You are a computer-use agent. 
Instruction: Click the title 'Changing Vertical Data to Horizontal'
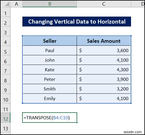[x=77, y=22]
